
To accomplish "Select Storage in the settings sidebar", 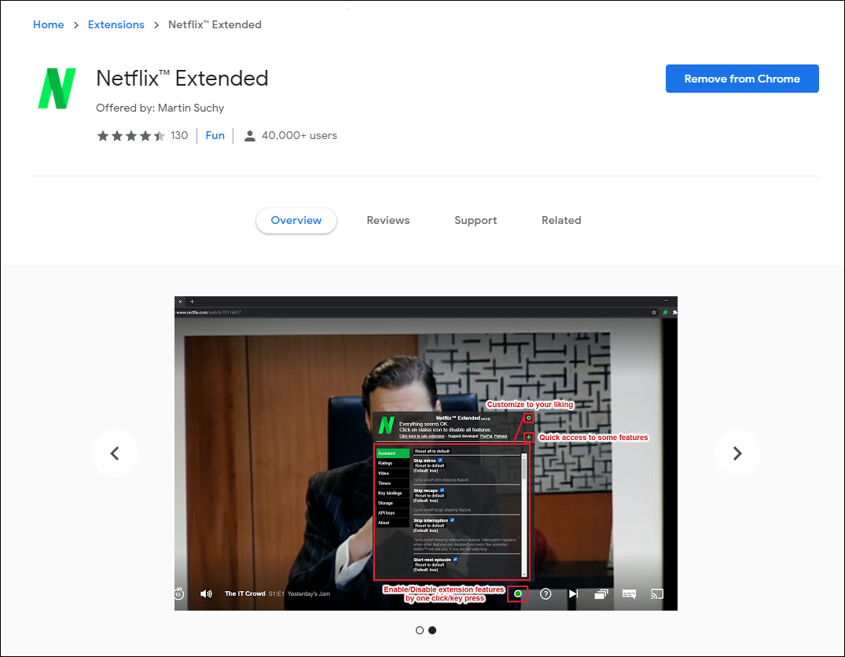I will pos(392,503).
